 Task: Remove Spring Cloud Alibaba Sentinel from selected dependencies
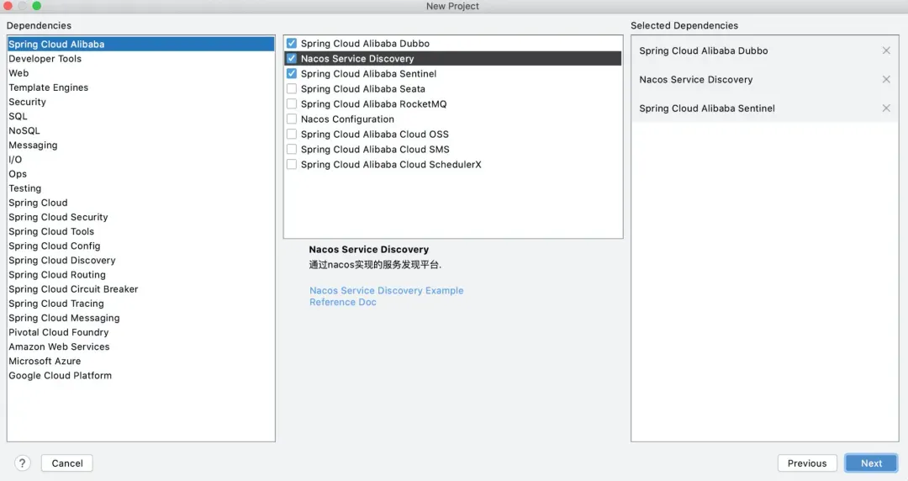[x=886, y=108]
